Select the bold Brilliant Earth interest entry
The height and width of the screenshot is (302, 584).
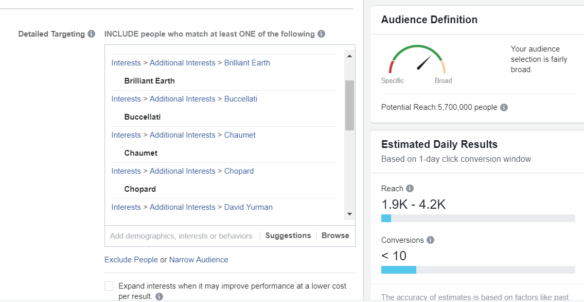tap(149, 81)
